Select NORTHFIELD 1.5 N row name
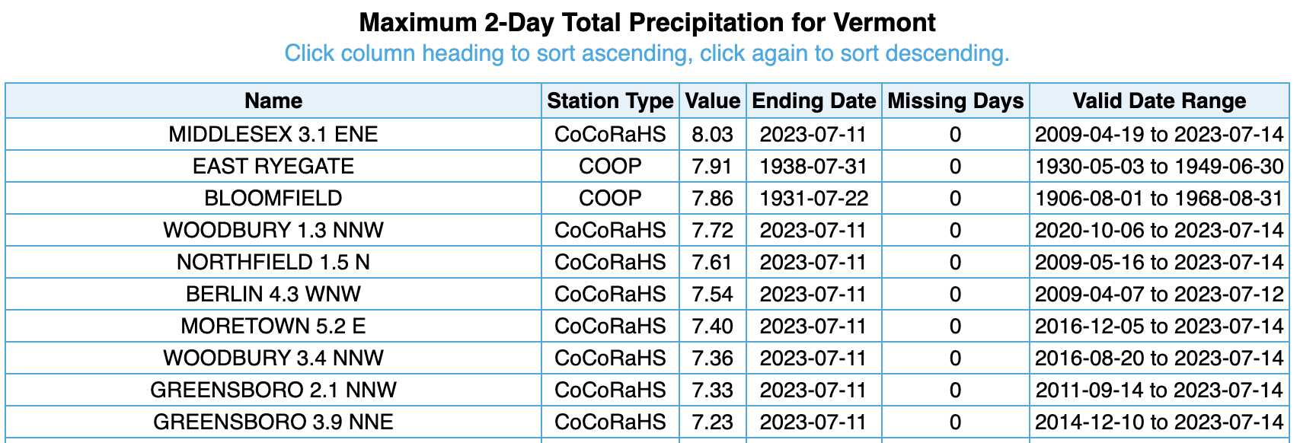Viewport: 1316px width, 443px height. 273,263
